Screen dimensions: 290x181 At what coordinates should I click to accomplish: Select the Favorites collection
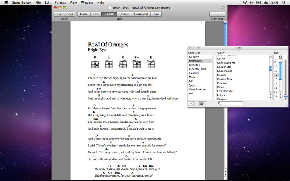click(x=200, y=65)
